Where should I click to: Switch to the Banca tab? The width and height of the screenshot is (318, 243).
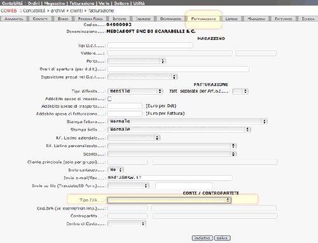(x=63, y=19)
